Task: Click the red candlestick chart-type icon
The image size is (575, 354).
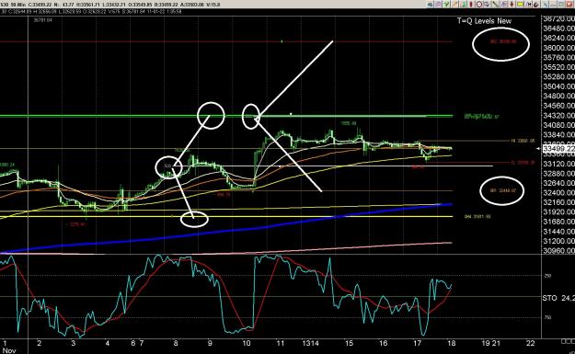Action: click(471, 4)
